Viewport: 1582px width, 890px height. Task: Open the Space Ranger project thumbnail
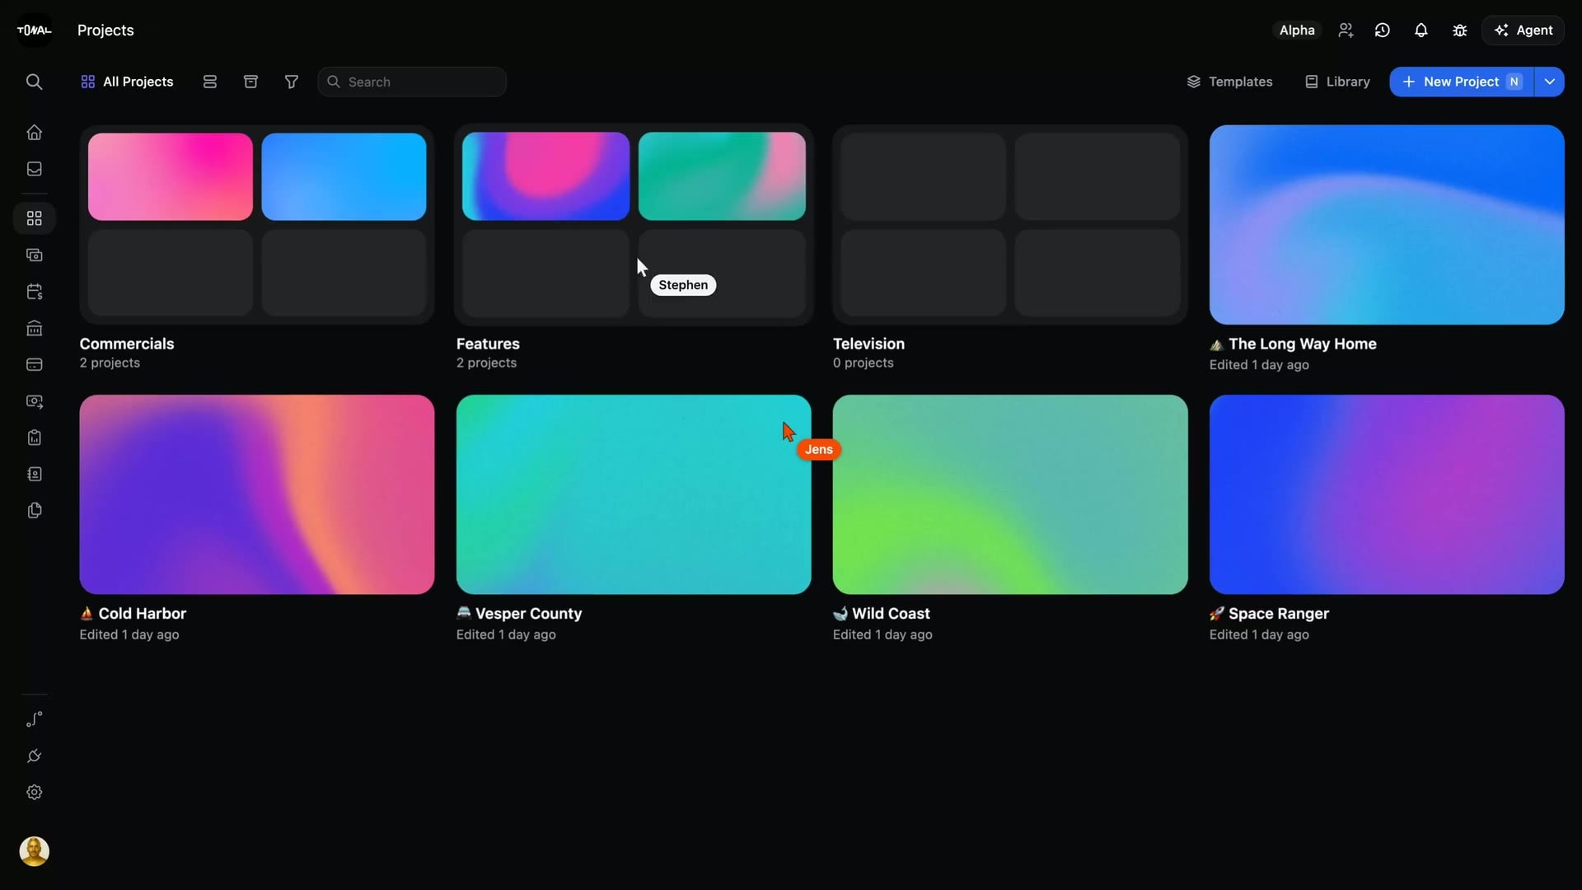(x=1387, y=494)
